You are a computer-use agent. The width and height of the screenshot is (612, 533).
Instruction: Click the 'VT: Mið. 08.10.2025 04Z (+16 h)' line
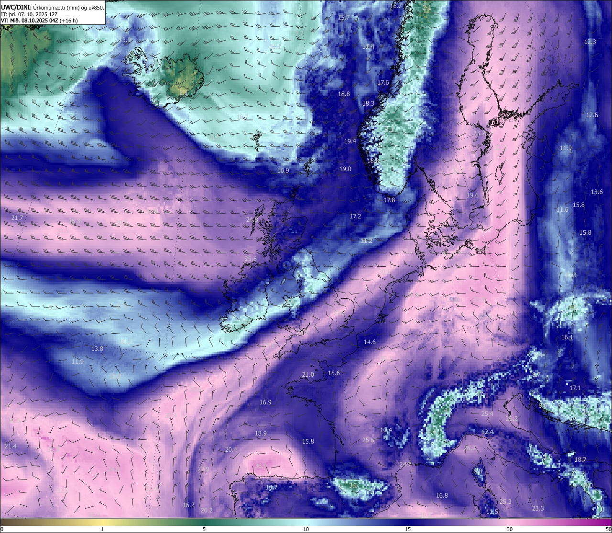pos(39,21)
